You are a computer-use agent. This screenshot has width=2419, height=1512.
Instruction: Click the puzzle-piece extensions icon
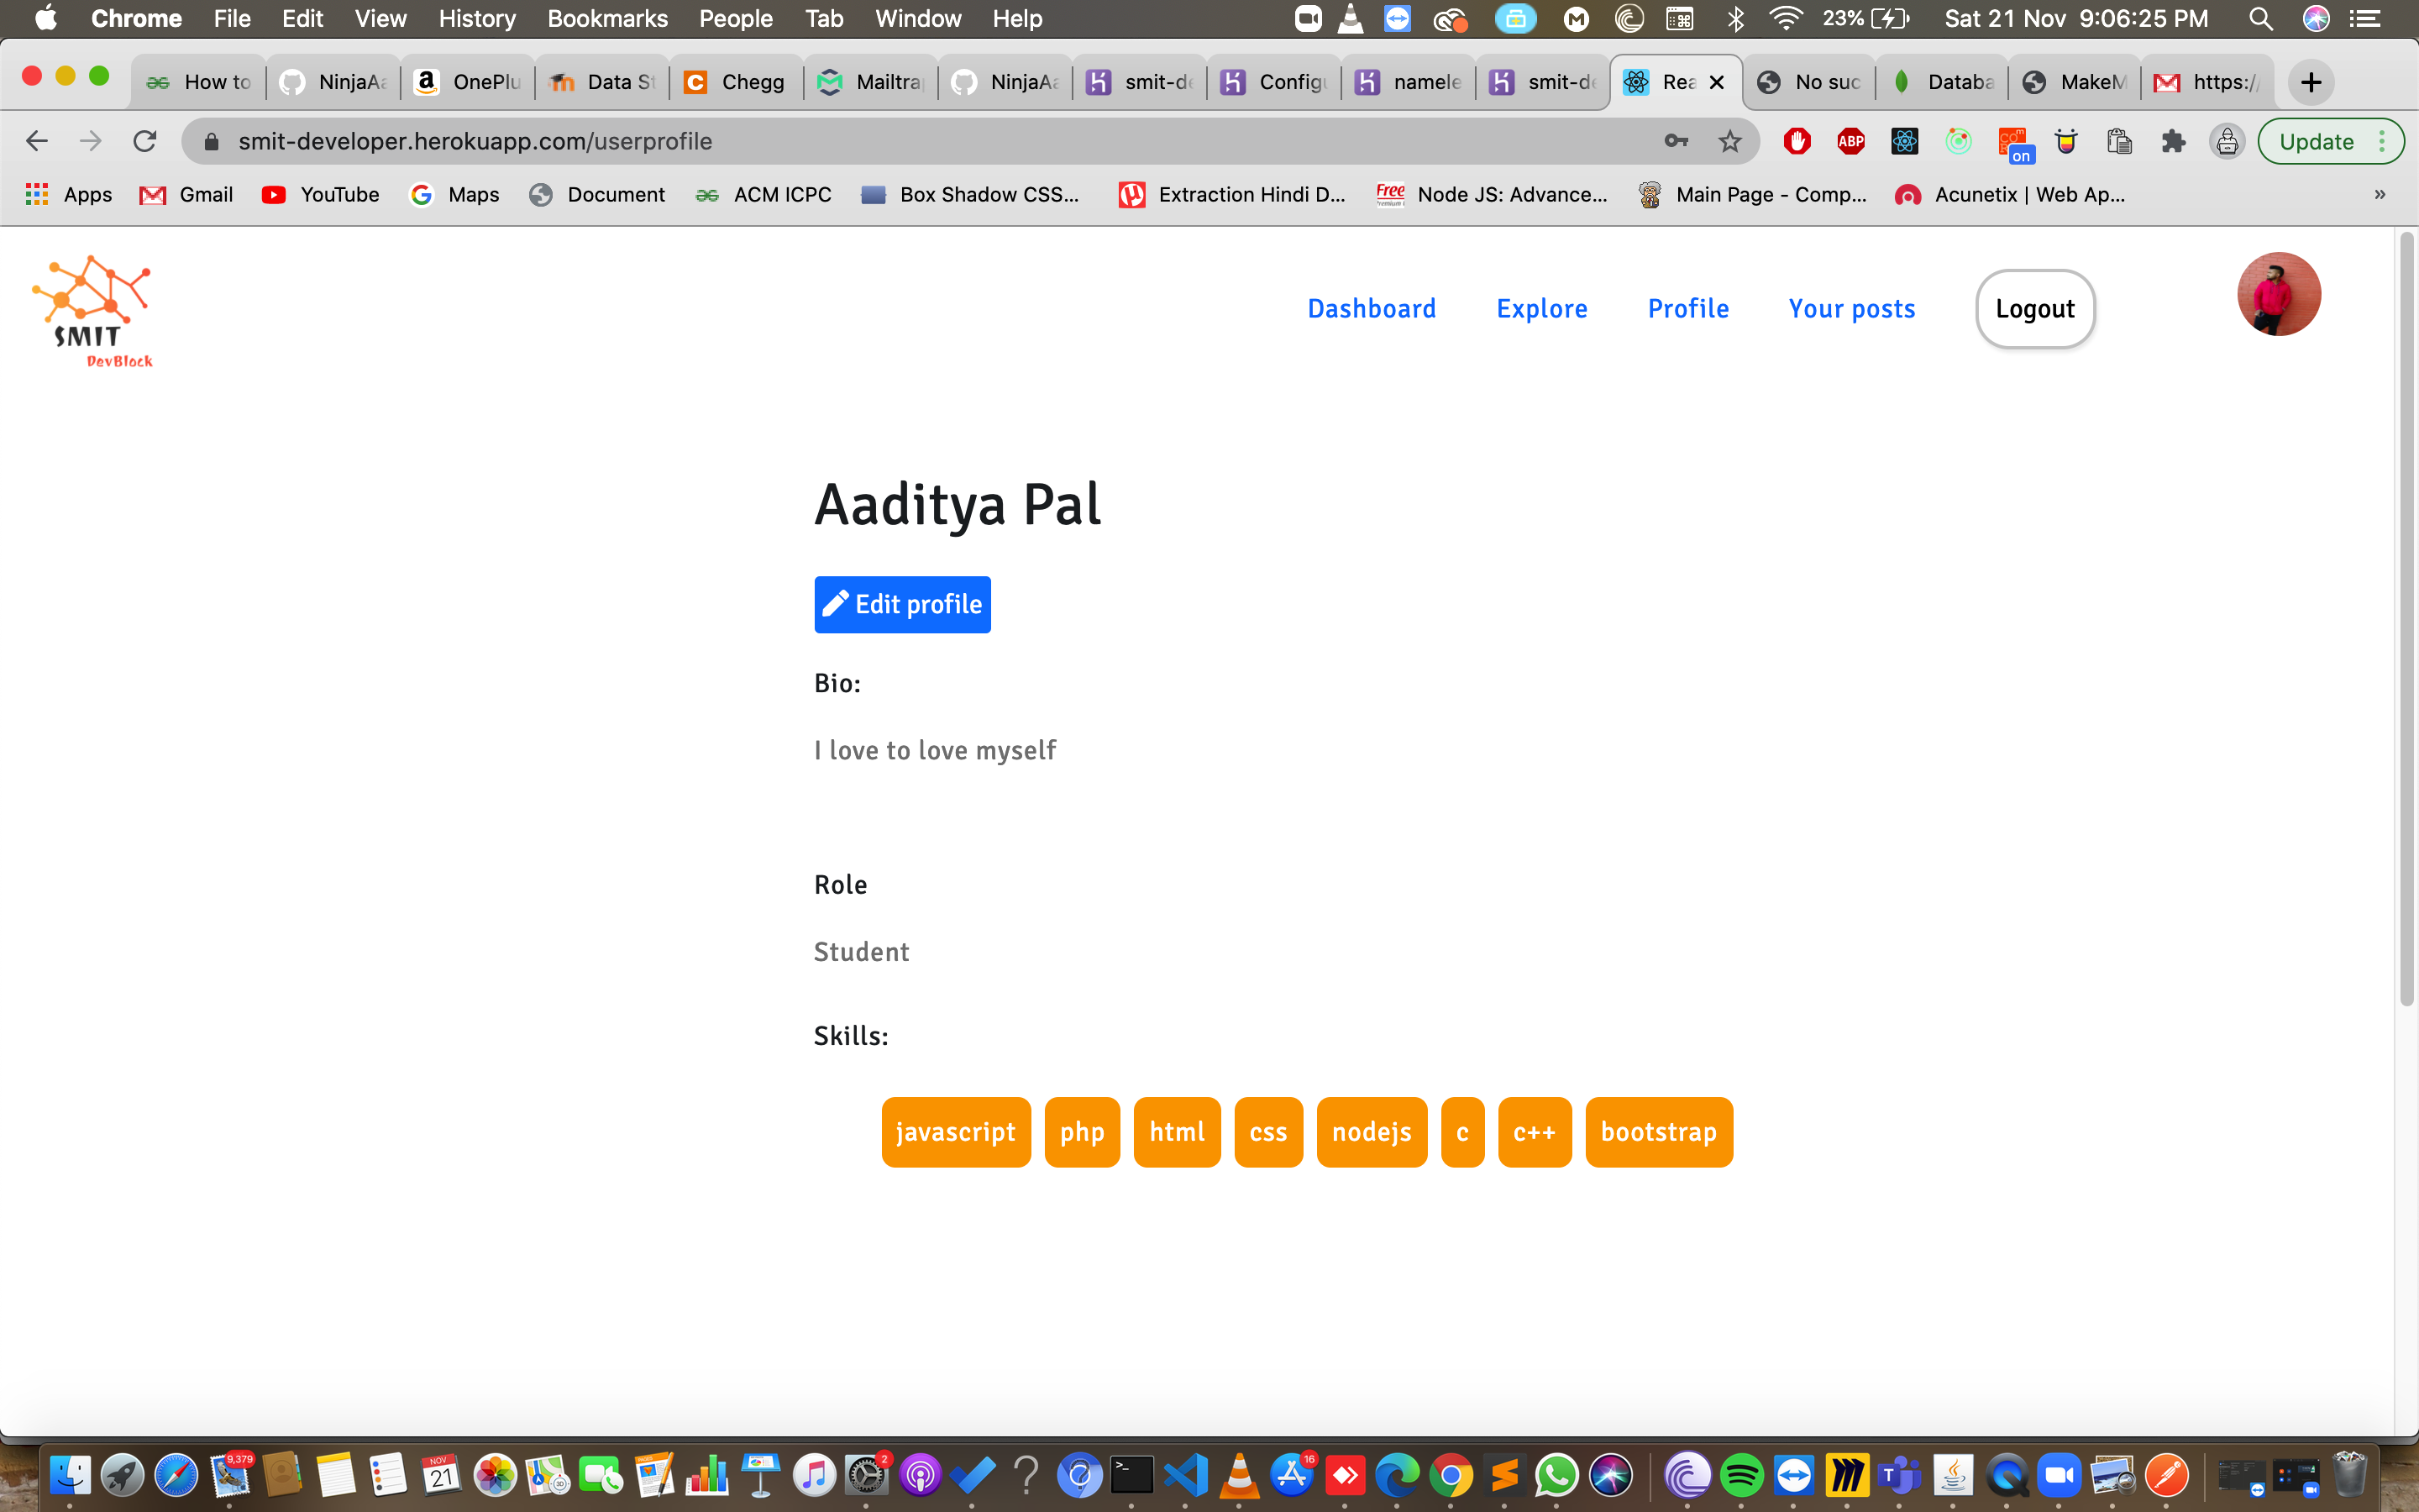point(2173,141)
